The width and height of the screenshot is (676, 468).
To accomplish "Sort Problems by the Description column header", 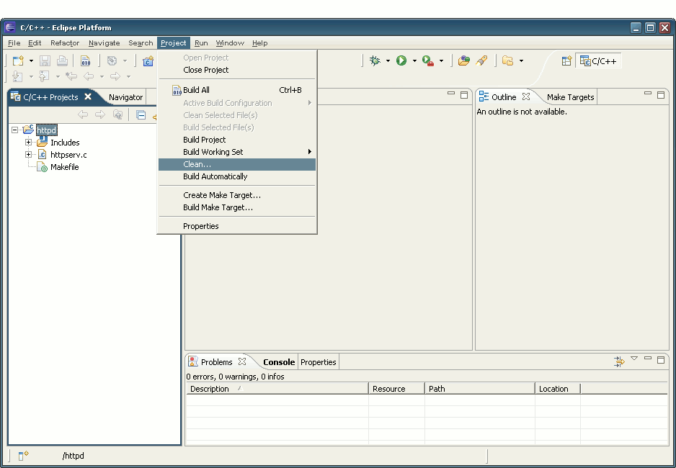I will [x=277, y=389].
